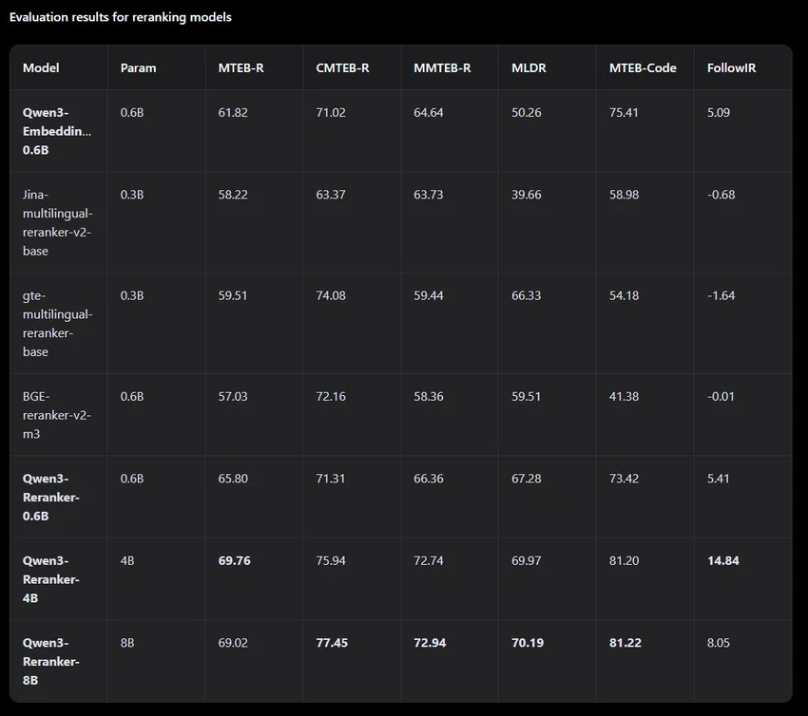Click the MLDR score 50.26
808x716 pixels.
pyautogui.click(x=526, y=112)
